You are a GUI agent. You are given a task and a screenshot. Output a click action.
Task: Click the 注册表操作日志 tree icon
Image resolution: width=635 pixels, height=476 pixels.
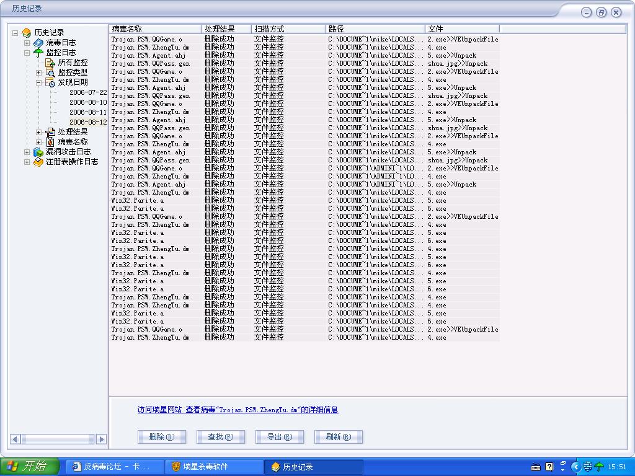[38, 162]
